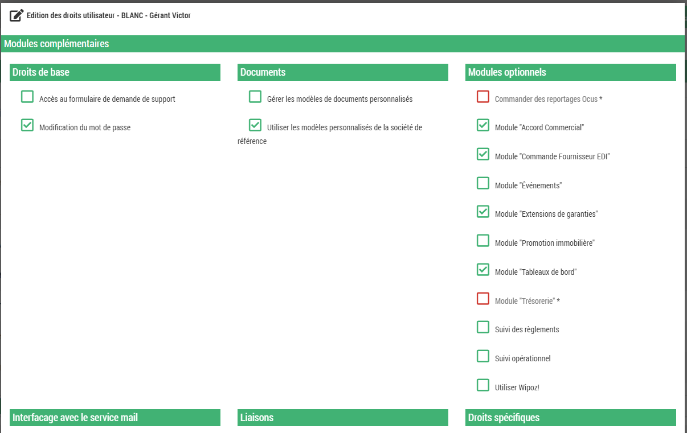Uncheck Utiliser les modèles personnalisés checkbox
This screenshot has width=687, height=433.
coord(255,125)
